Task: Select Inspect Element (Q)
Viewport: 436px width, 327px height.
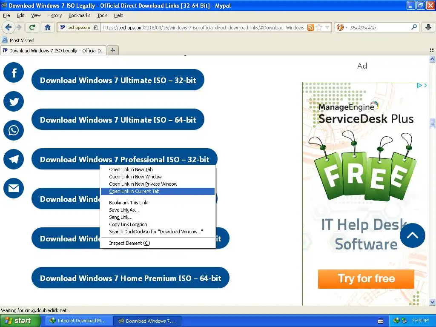Action: 158,243
